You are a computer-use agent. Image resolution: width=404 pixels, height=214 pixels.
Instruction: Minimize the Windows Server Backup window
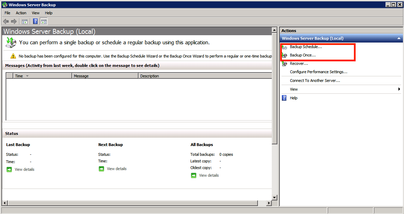click(x=388, y=5)
